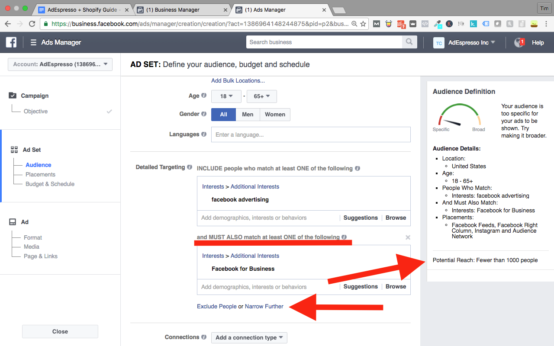Click the Exclude People link
The image size is (554, 346).
217,306
